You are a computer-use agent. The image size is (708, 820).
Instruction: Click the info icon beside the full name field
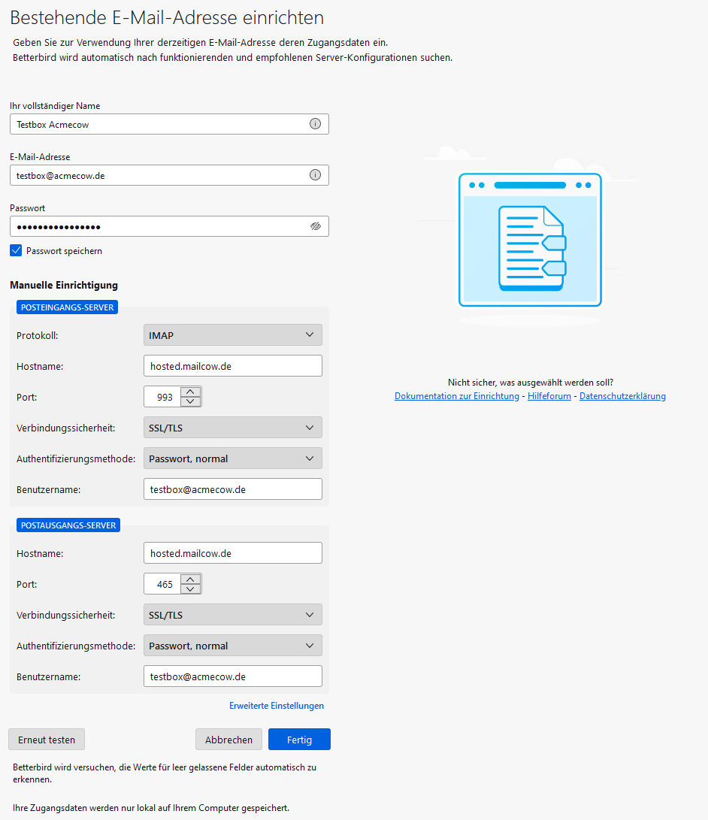(x=315, y=124)
